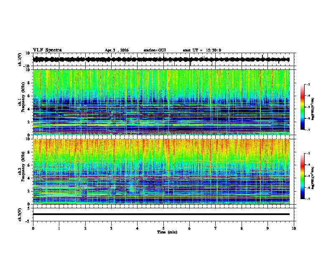Click the ch.2 spectrogram 6 kHz tick label
Image resolution: width=331 pixels, height=256 pixels.
click(29, 165)
